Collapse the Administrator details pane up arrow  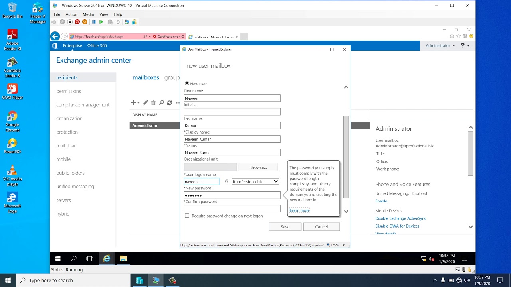coord(471,128)
